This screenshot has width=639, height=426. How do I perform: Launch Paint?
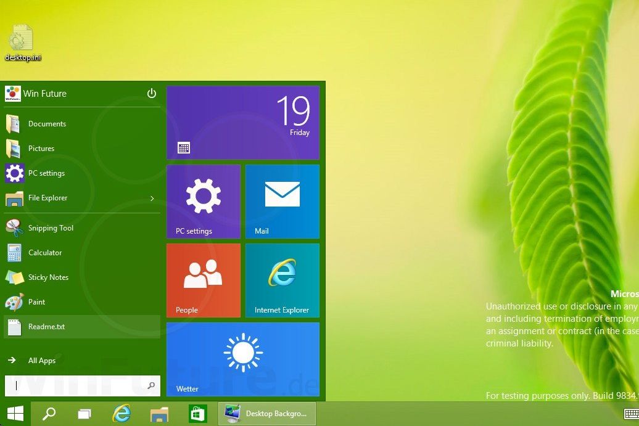pyautogui.click(x=36, y=302)
